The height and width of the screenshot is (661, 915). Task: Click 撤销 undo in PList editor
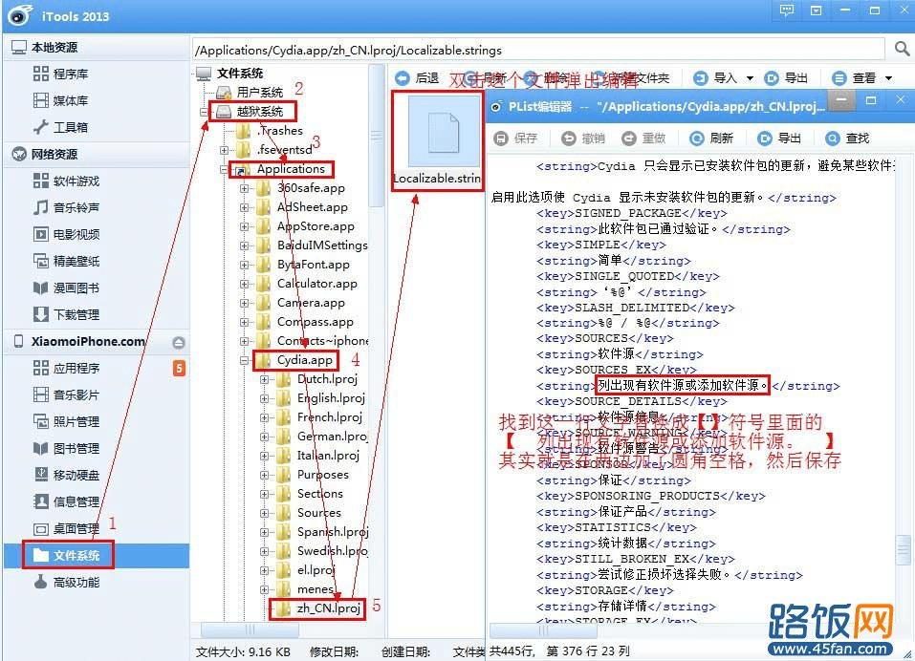click(x=583, y=139)
